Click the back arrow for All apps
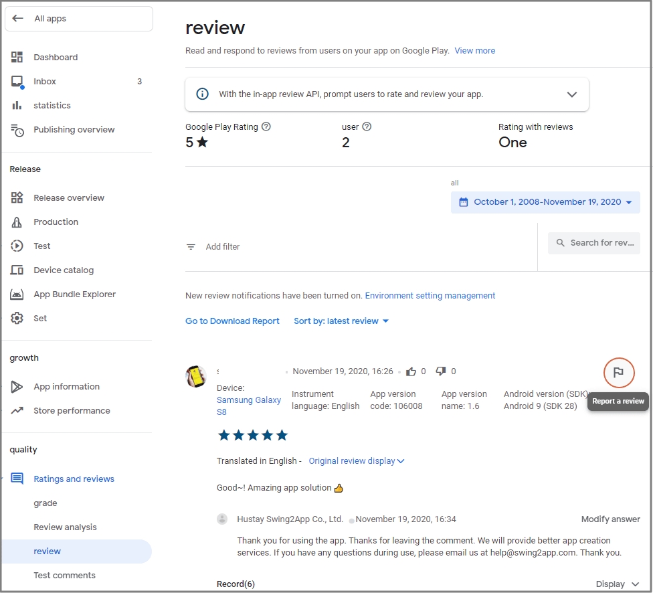This screenshot has width=653, height=593. tap(18, 19)
